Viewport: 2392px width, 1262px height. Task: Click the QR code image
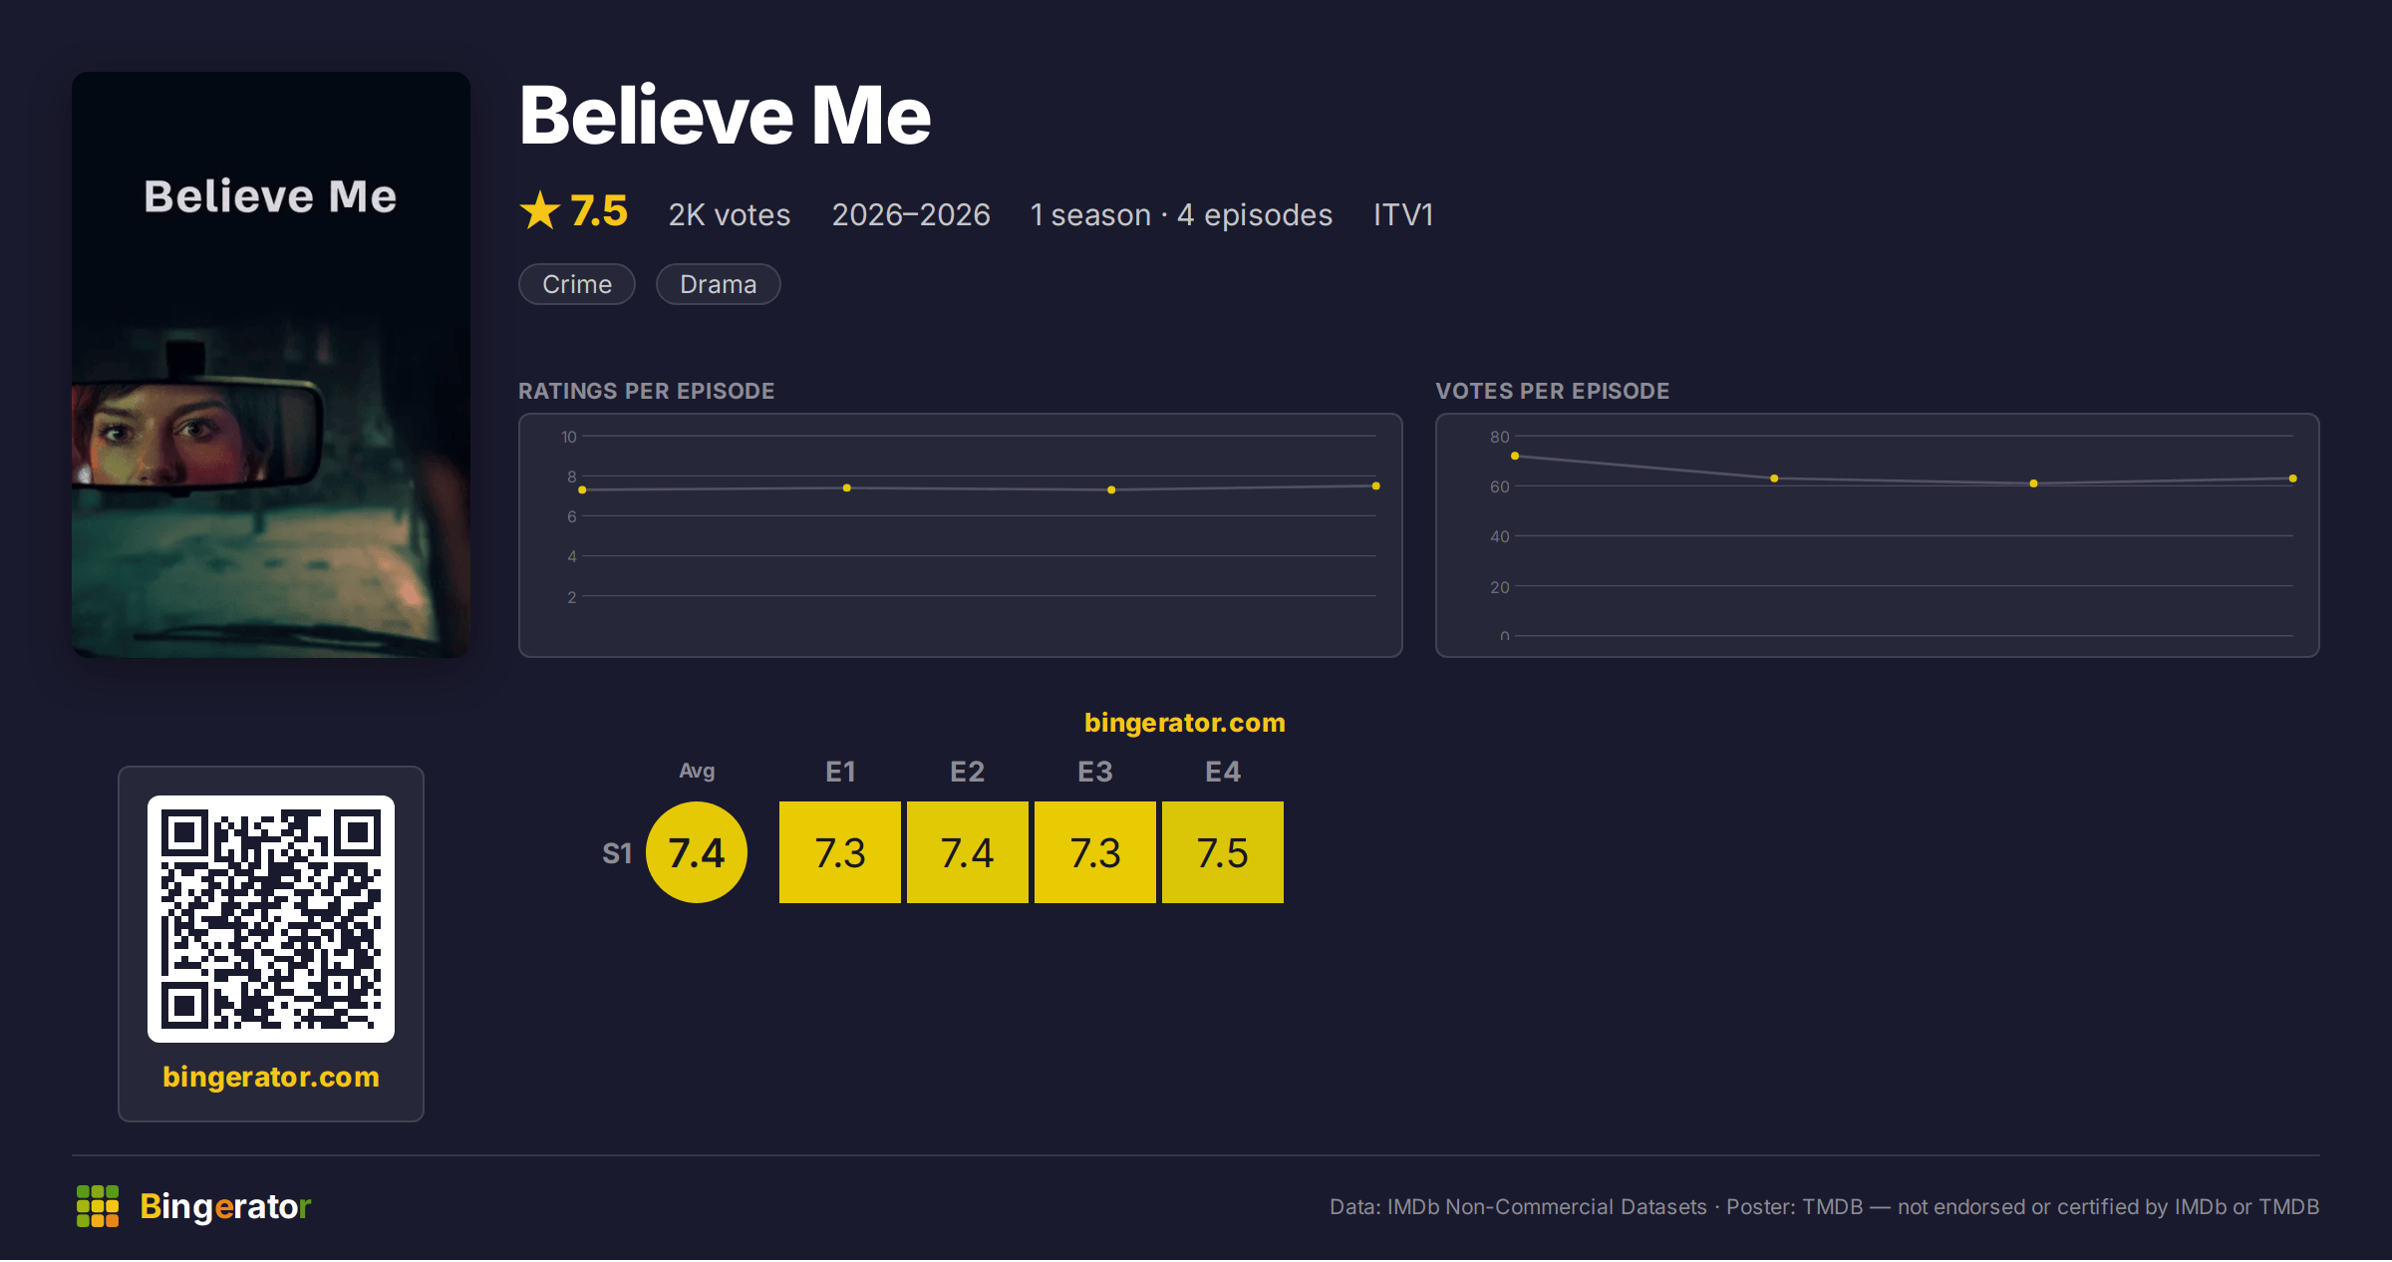click(271, 919)
